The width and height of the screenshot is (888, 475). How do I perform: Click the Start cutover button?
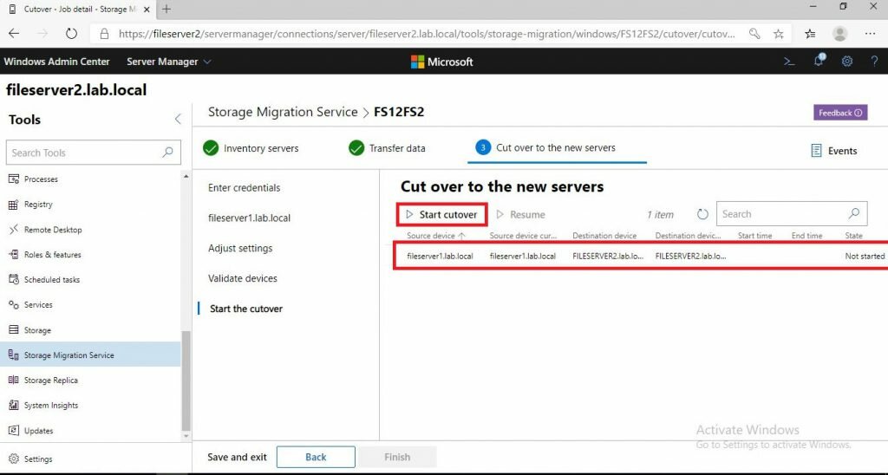tap(441, 215)
